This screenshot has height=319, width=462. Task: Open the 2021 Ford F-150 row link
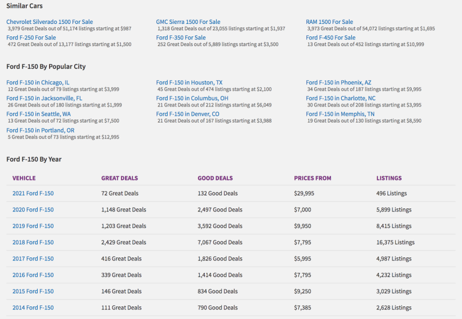(33, 193)
